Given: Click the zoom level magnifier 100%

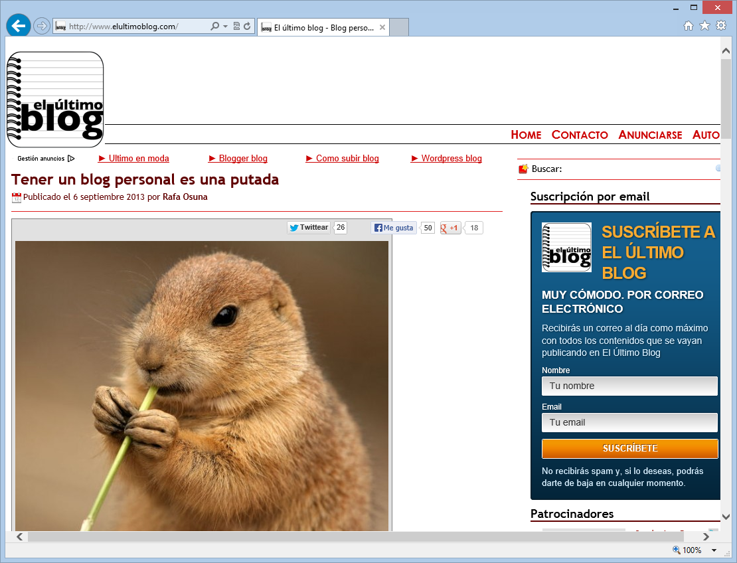Looking at the screenshot, I should (687, 550).
